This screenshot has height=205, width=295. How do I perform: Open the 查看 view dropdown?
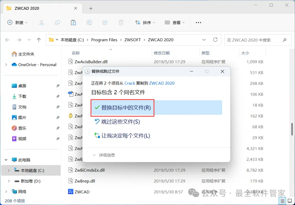pos(175,23)
